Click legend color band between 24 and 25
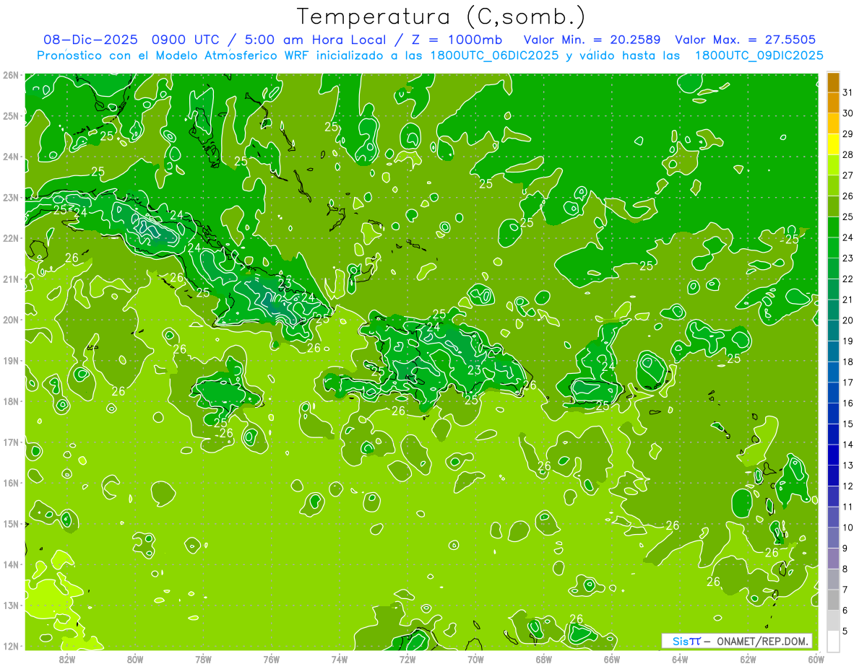 tap(833, 227)
